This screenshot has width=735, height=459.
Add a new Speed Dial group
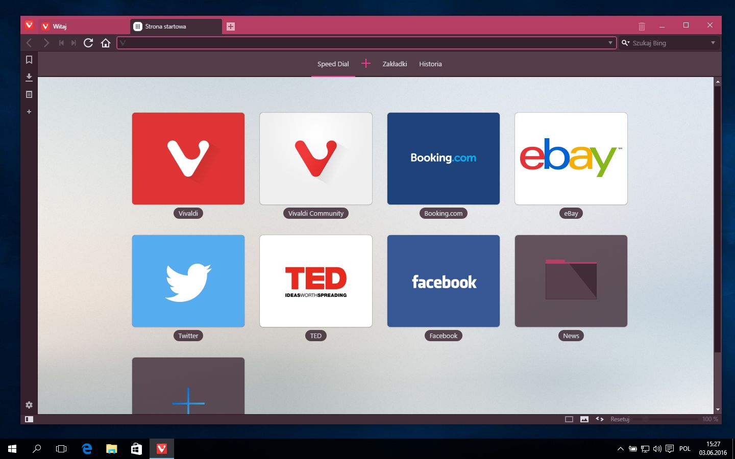[x=366, y=64]
